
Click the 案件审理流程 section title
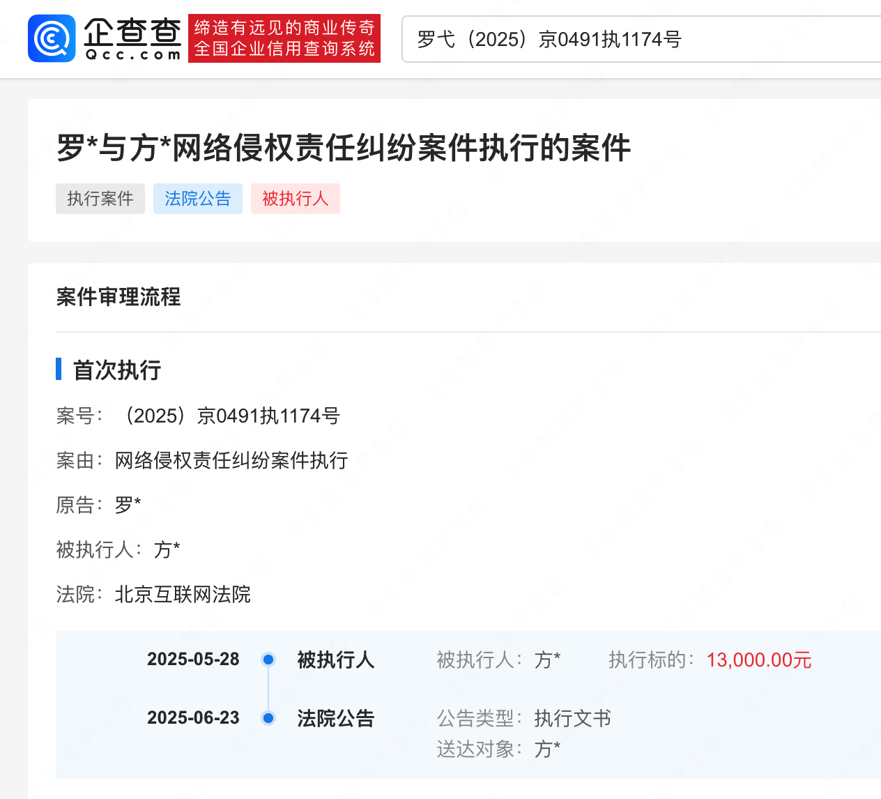pyautogui.click(x=118, y=297)
